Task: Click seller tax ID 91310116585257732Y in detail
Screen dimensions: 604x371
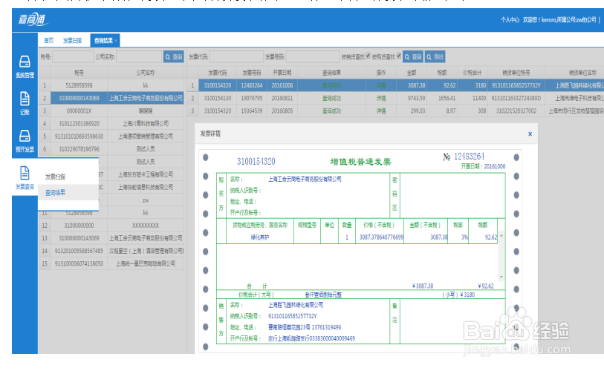Action: [293, 316]
